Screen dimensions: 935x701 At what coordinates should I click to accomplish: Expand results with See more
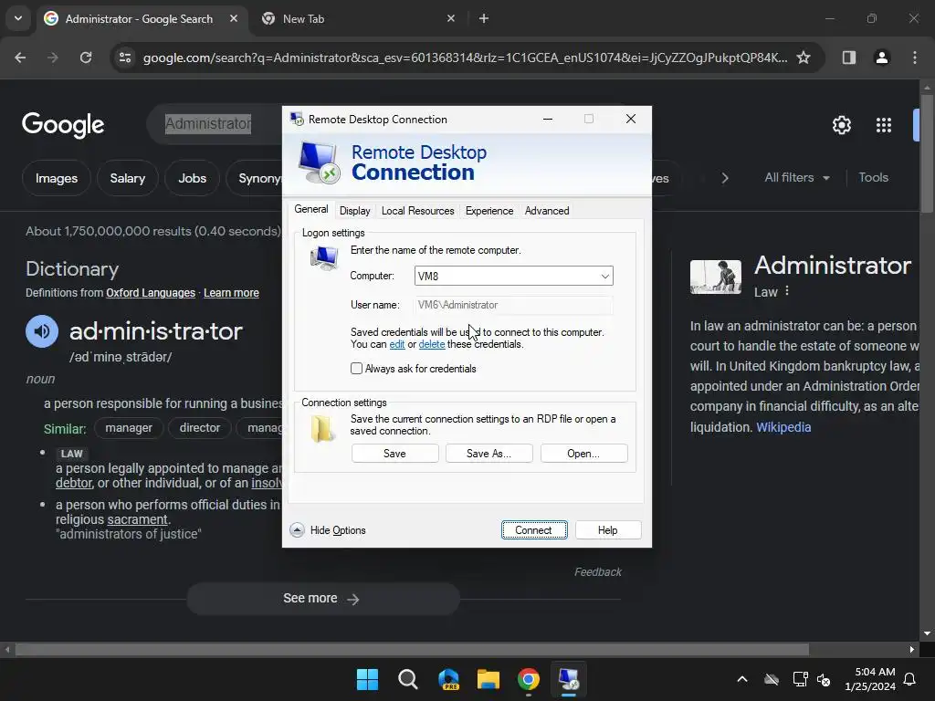322,599
